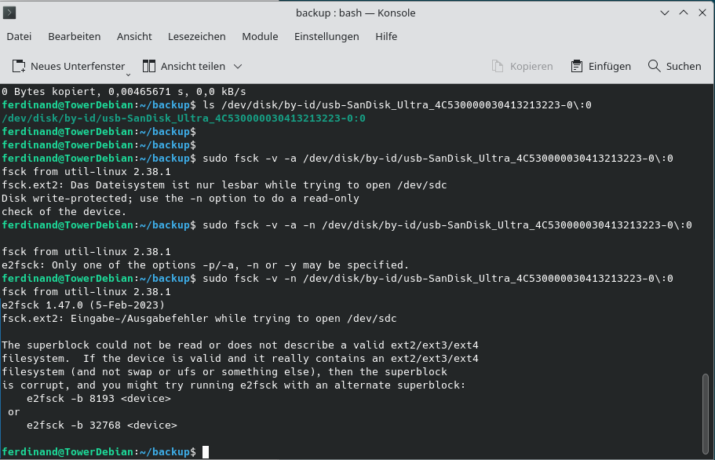Click the Neues Unterfenster new tab icon

[19, 66]
